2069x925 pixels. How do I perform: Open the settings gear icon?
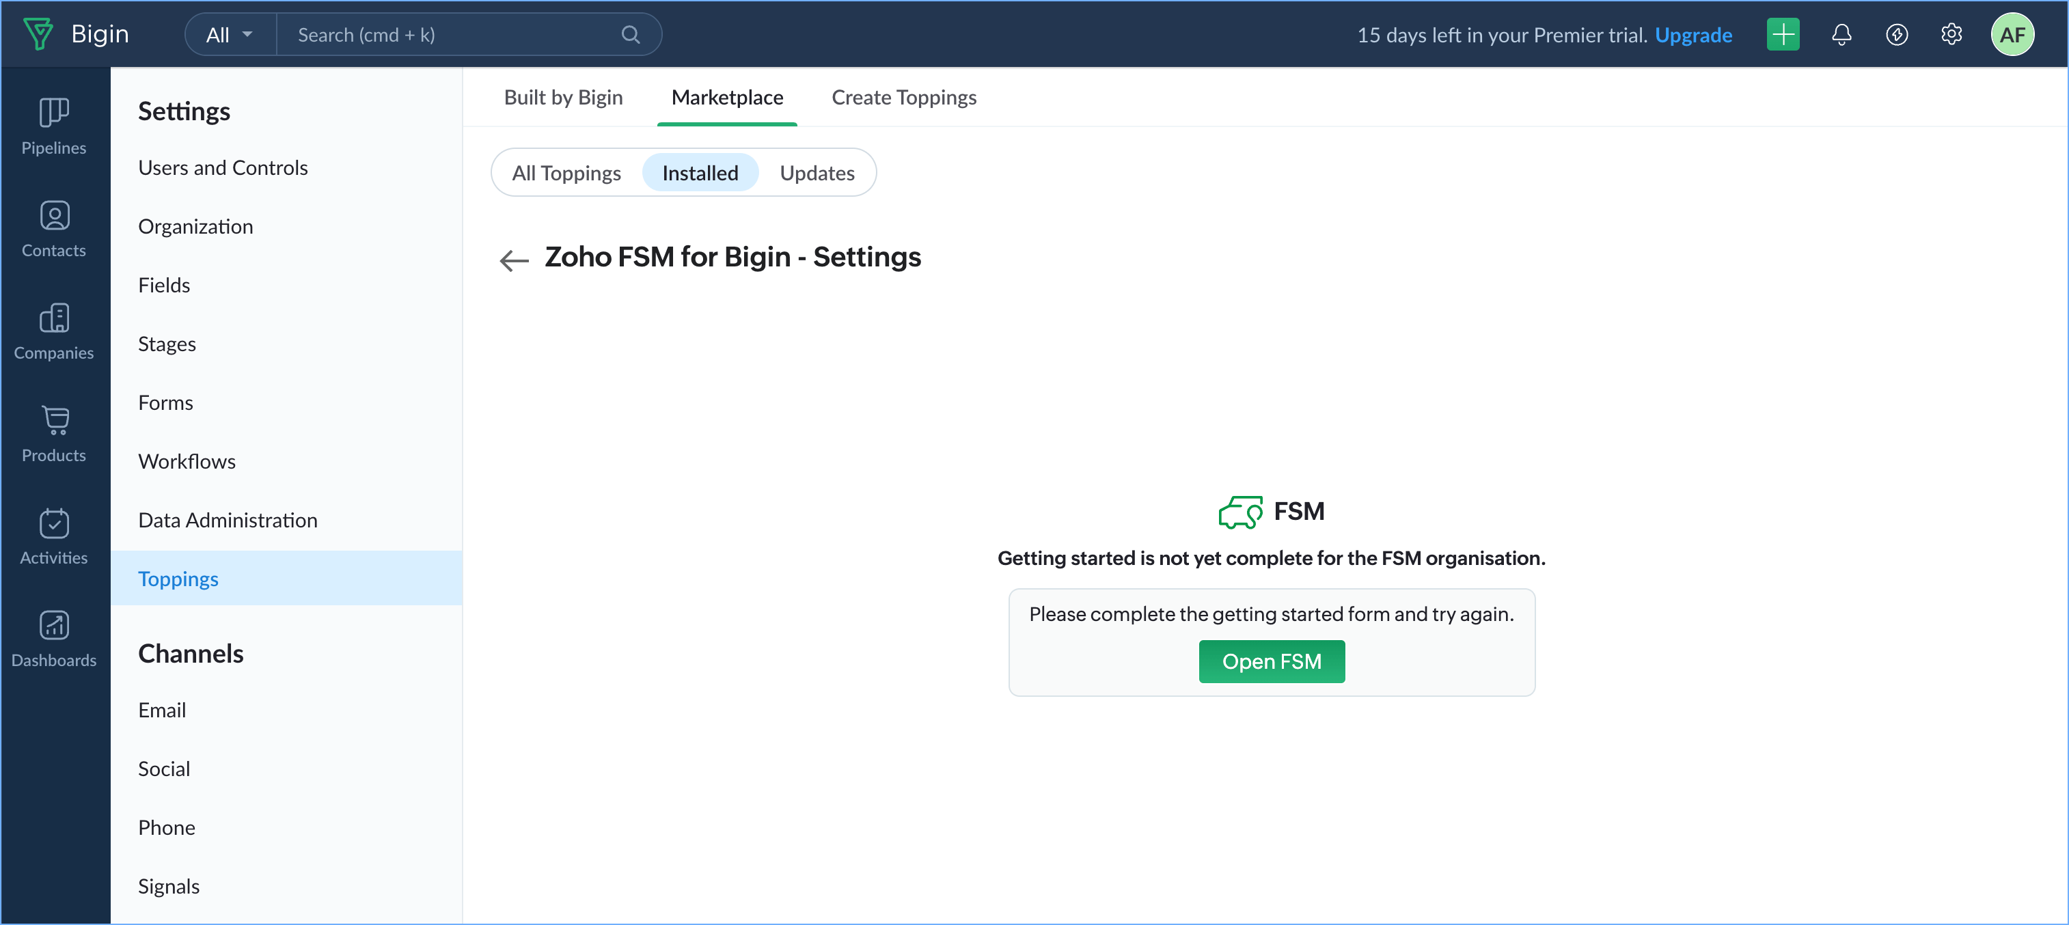[x=1951, y=35]
